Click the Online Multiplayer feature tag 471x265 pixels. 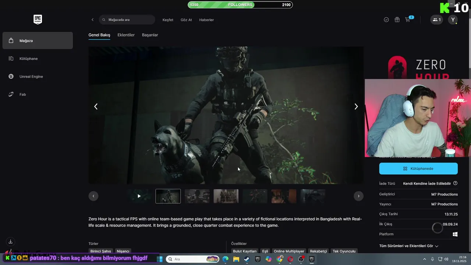pyautogui.click(x=289, y=251)
